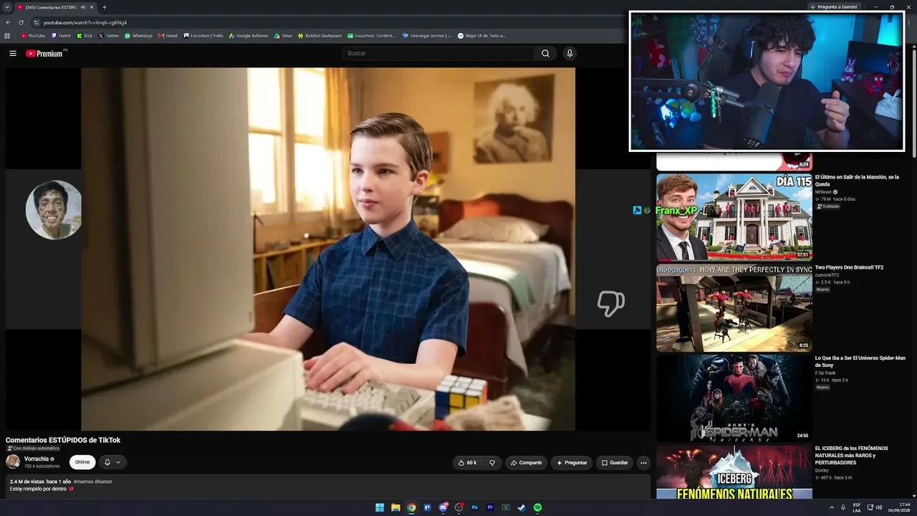Select the youtube.com address bar URL

tap(85, 22)
